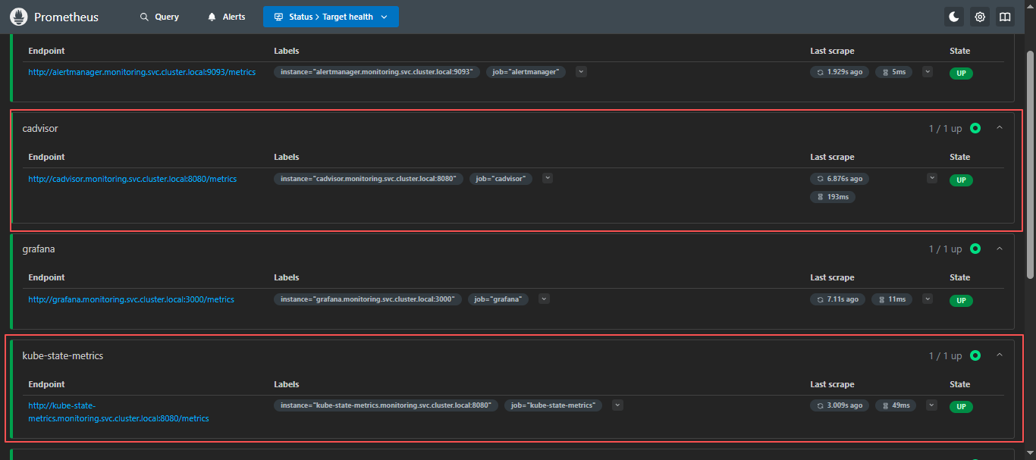The image size is (1036, 460).
Task: Open settings gear icon in header
Action: coord(980,17)
